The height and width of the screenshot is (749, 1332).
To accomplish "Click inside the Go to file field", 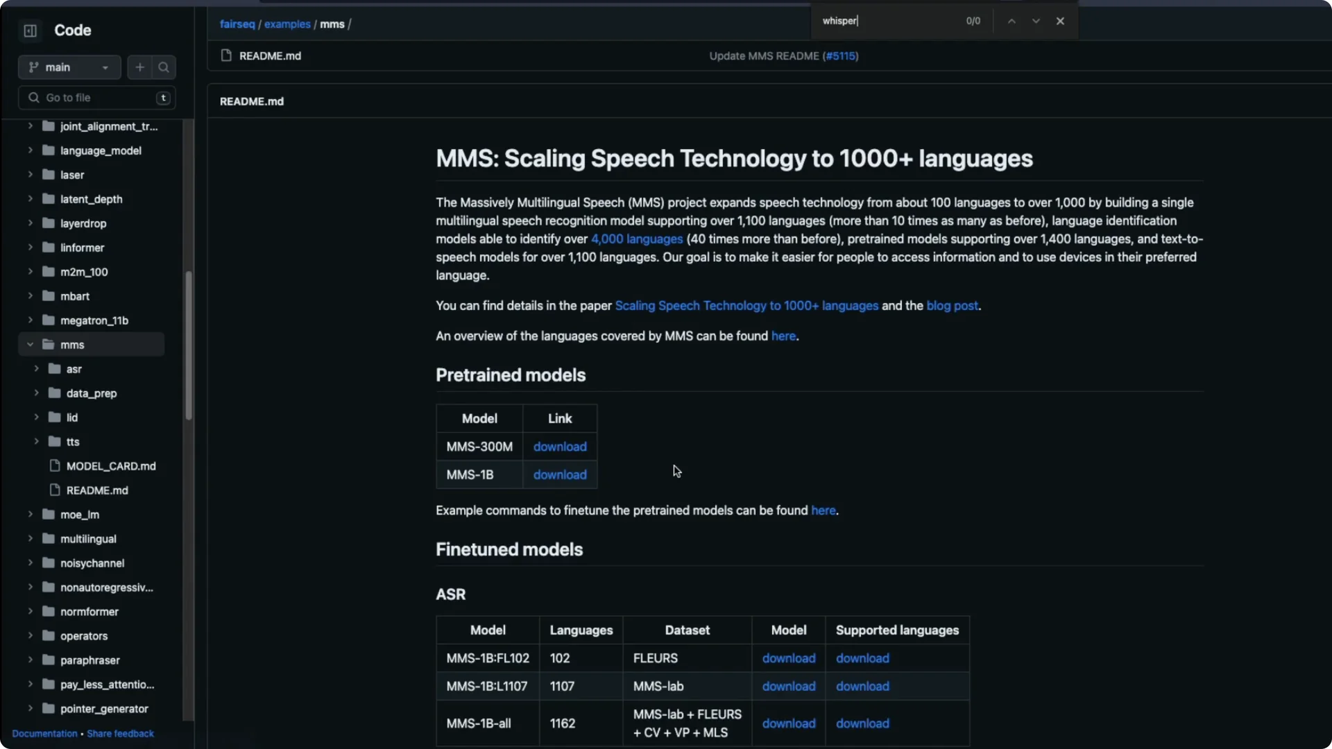I will pos(90,98).
